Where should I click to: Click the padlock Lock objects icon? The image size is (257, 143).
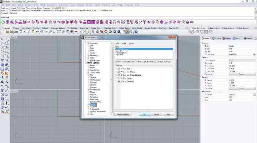pyautogui.click(x=97, y=32)
